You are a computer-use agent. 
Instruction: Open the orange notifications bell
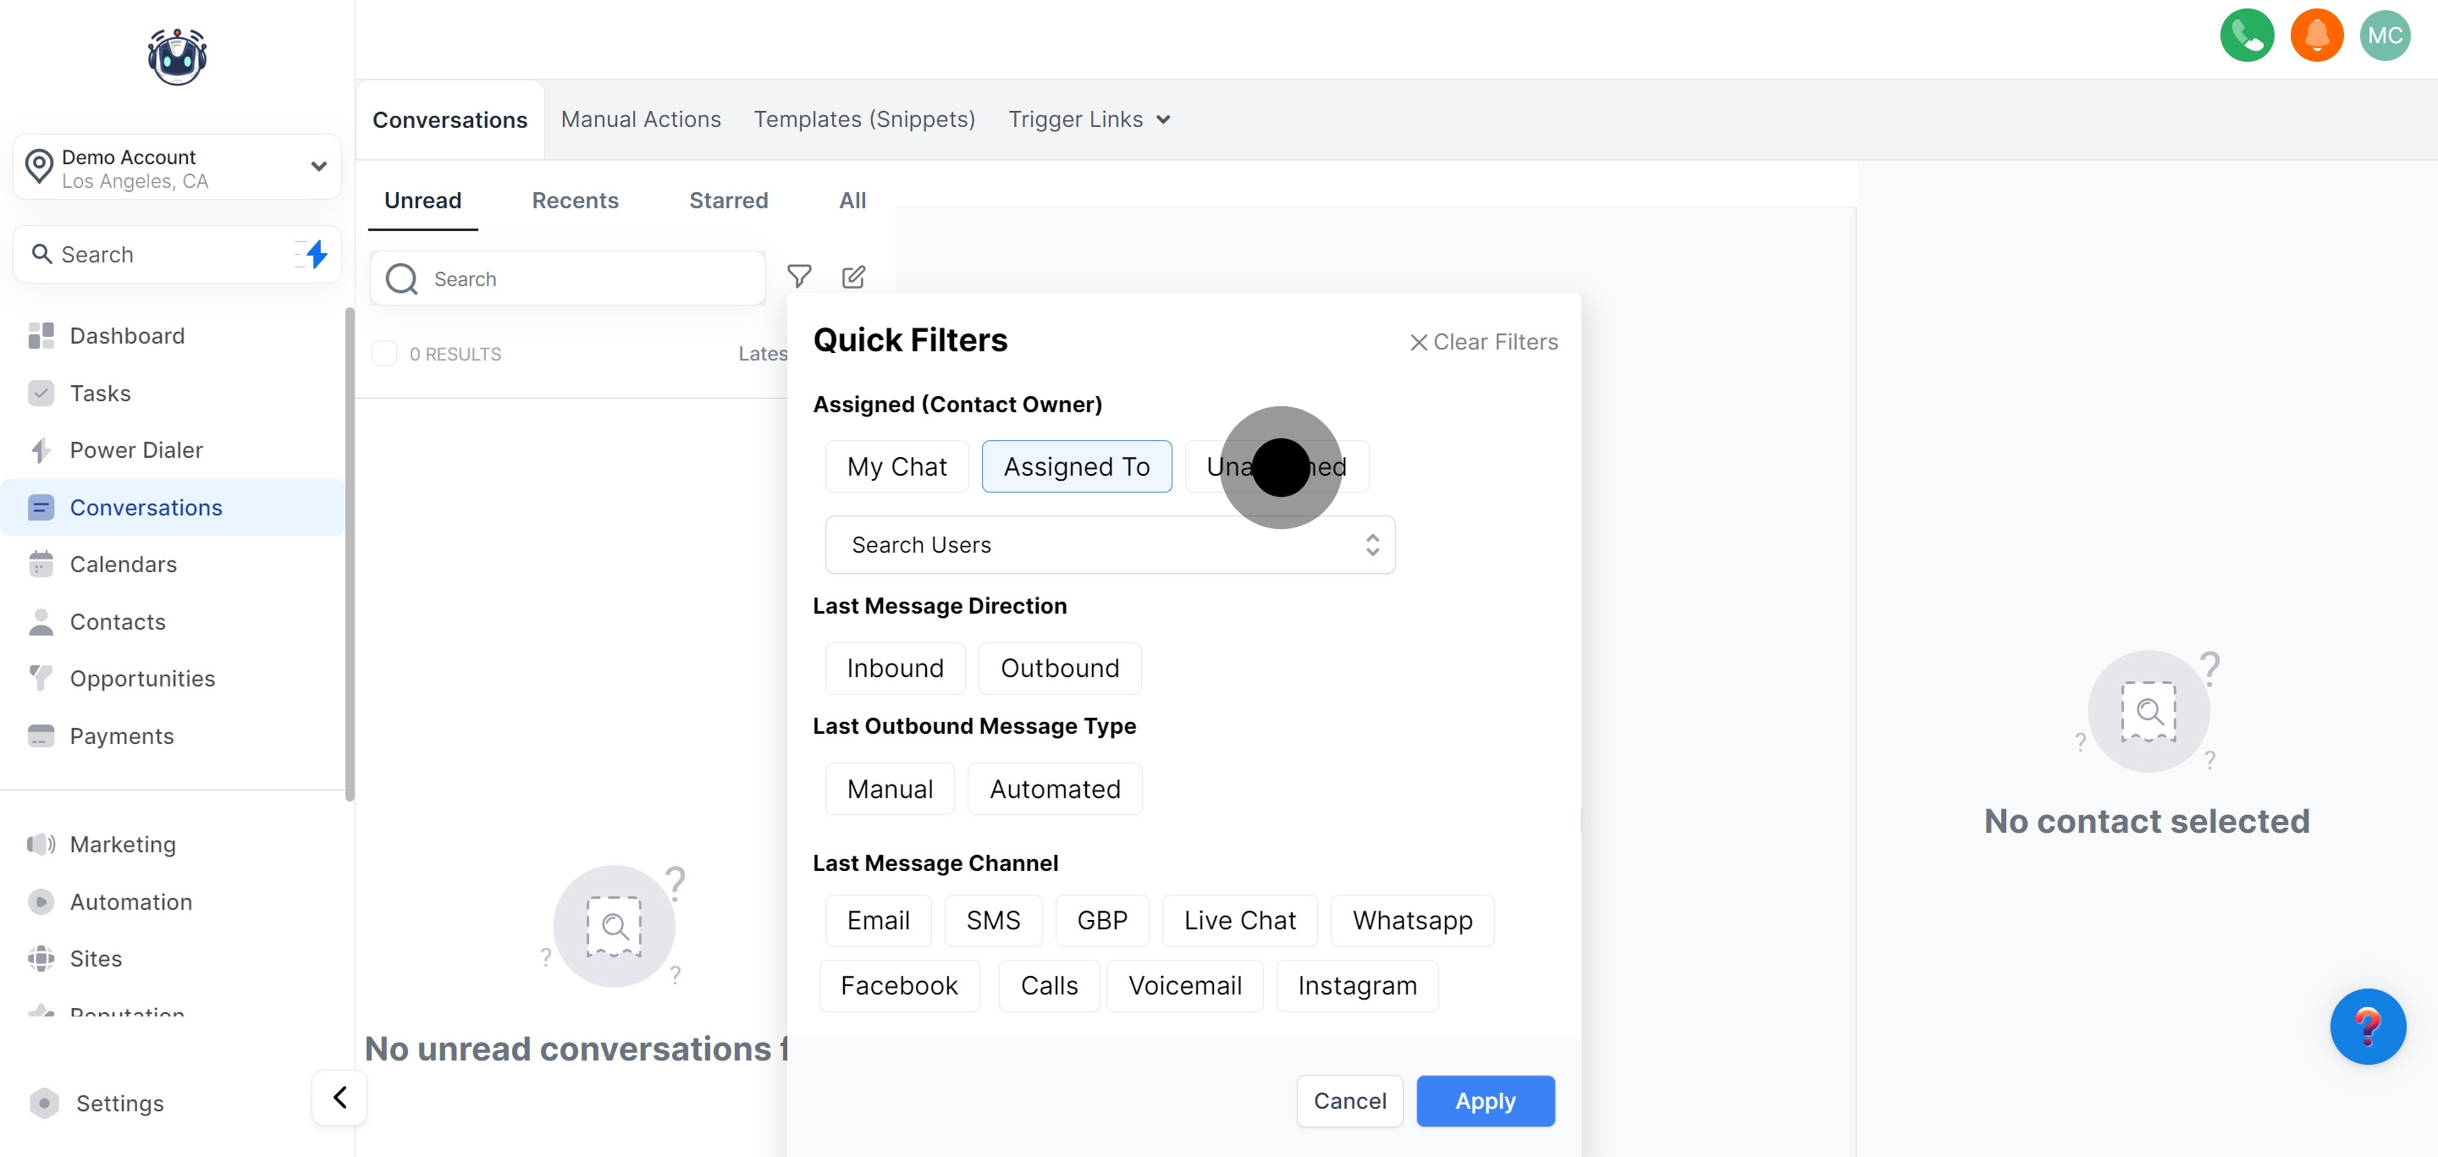pyautogui.click(x=2316, y=36)
